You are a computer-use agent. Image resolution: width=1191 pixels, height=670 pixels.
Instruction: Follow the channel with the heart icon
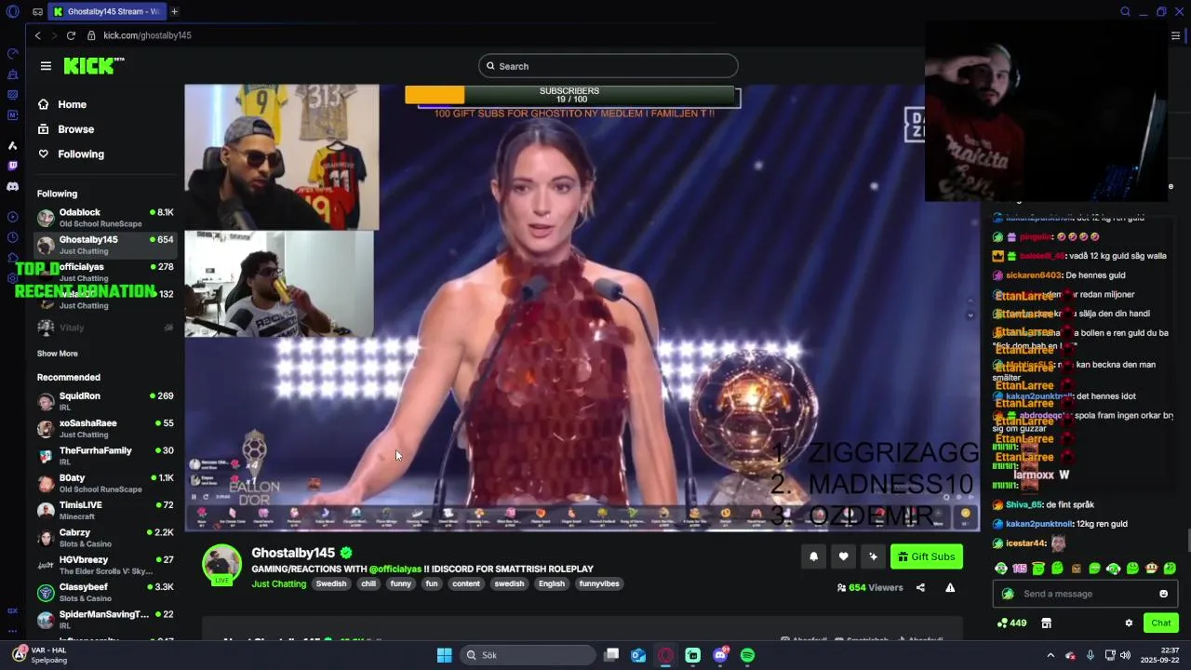843,556
